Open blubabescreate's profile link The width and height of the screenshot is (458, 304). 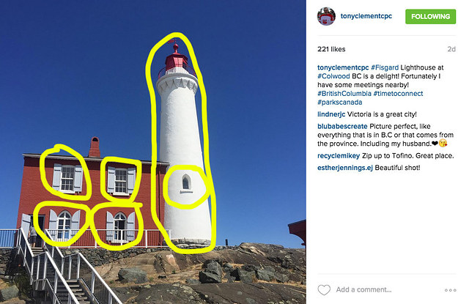pos(342,126)
